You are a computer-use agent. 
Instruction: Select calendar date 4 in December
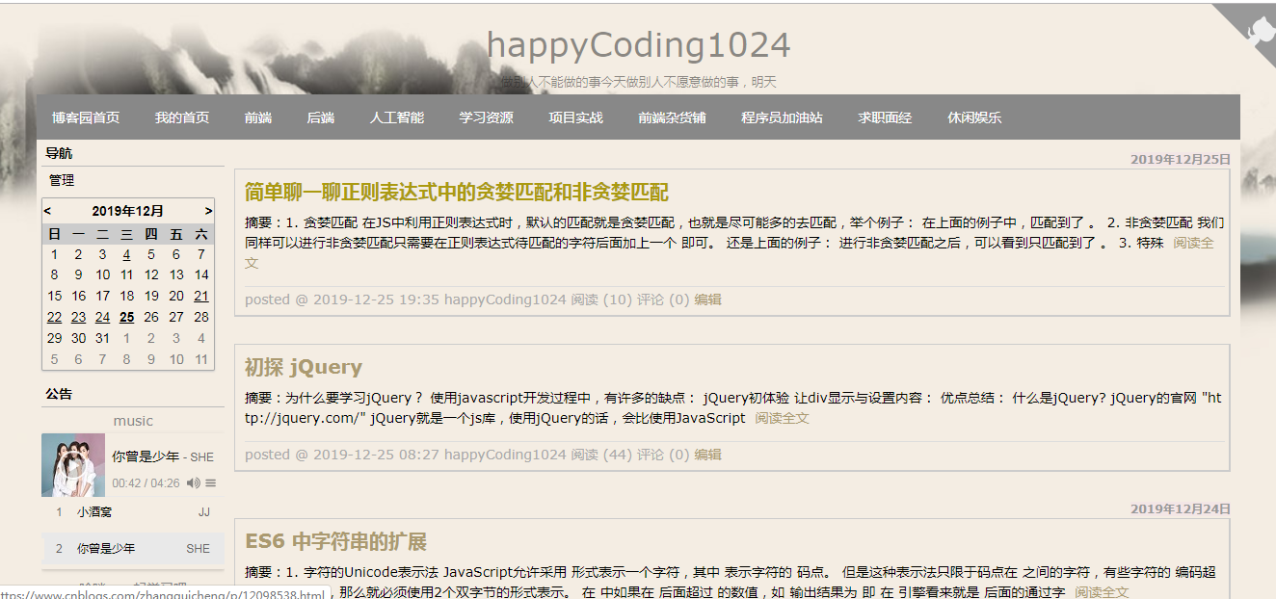point(126,255)
